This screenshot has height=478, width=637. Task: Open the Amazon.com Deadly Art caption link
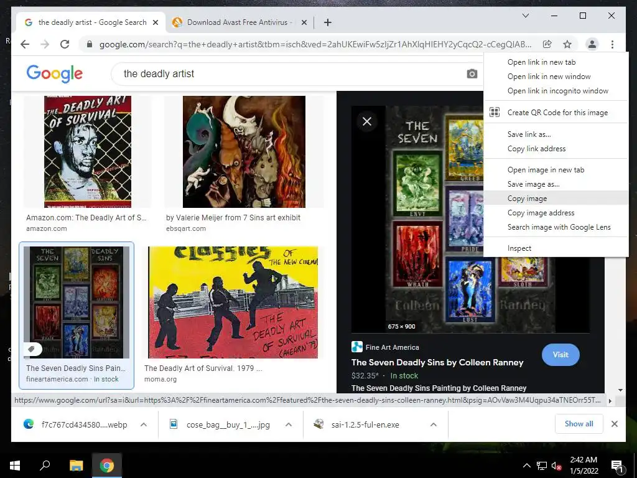tap(86, 223)
